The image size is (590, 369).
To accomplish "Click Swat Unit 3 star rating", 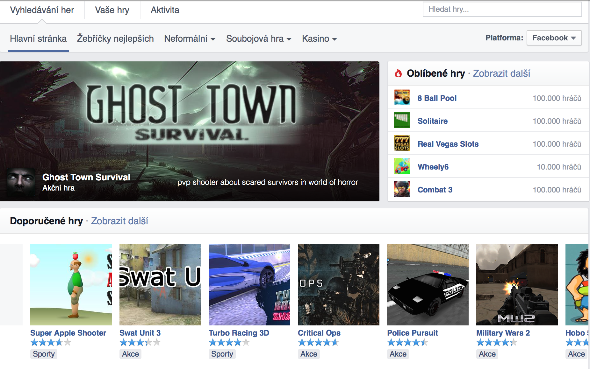I will coord(140,343).
